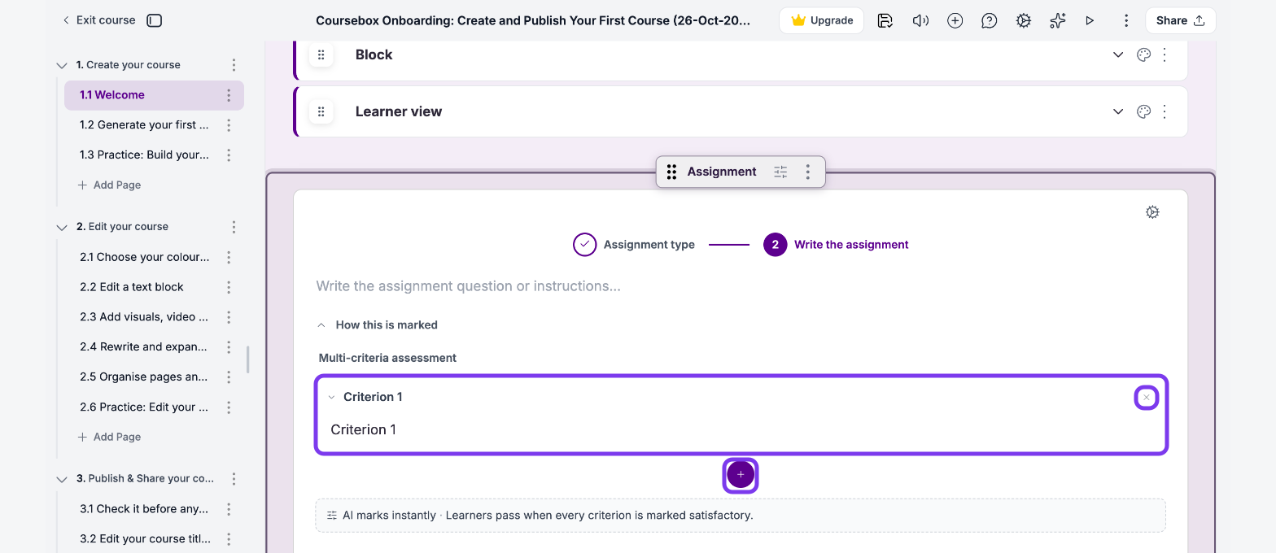Click the Assignment block drag handle

671,172
